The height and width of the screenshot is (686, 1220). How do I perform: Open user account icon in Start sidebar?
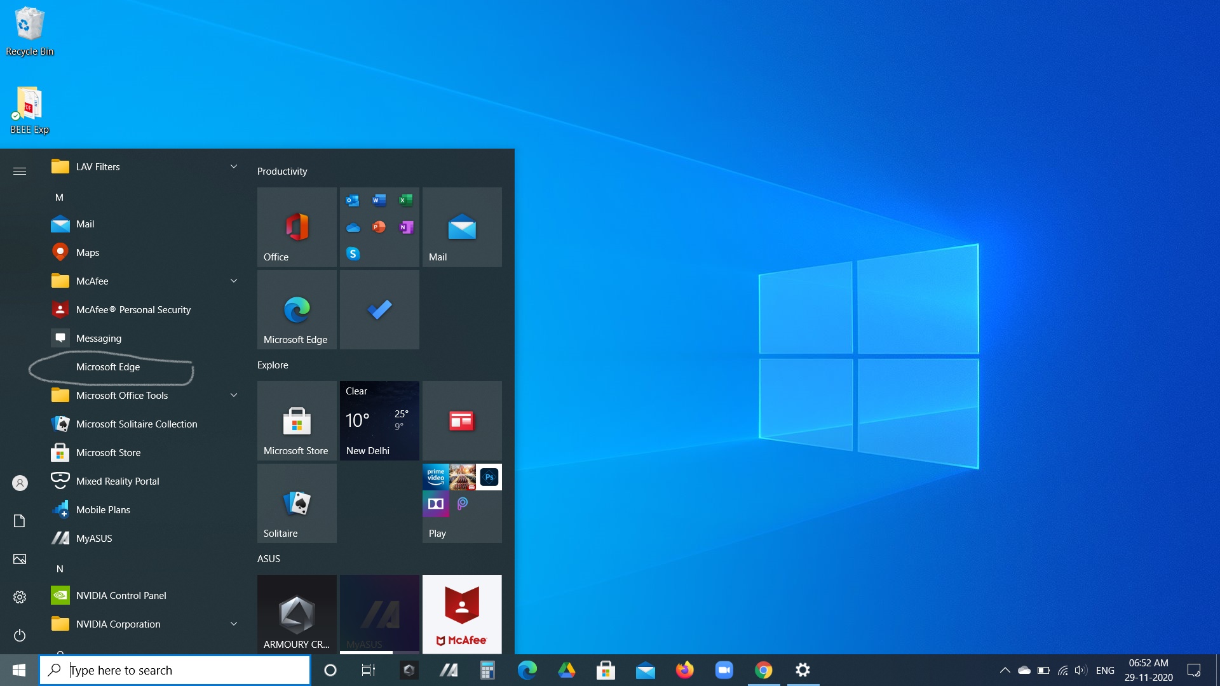pos(20,483)
